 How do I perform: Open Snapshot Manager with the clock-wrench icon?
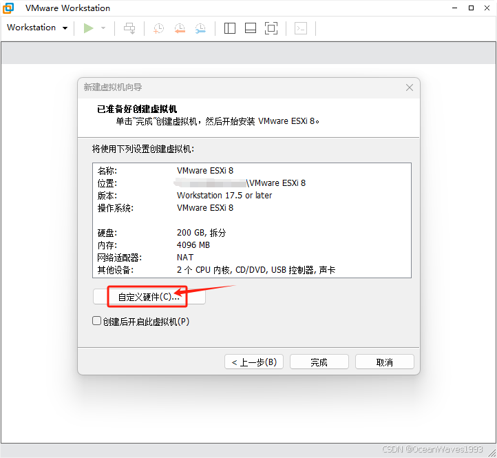tap(200, 28)
